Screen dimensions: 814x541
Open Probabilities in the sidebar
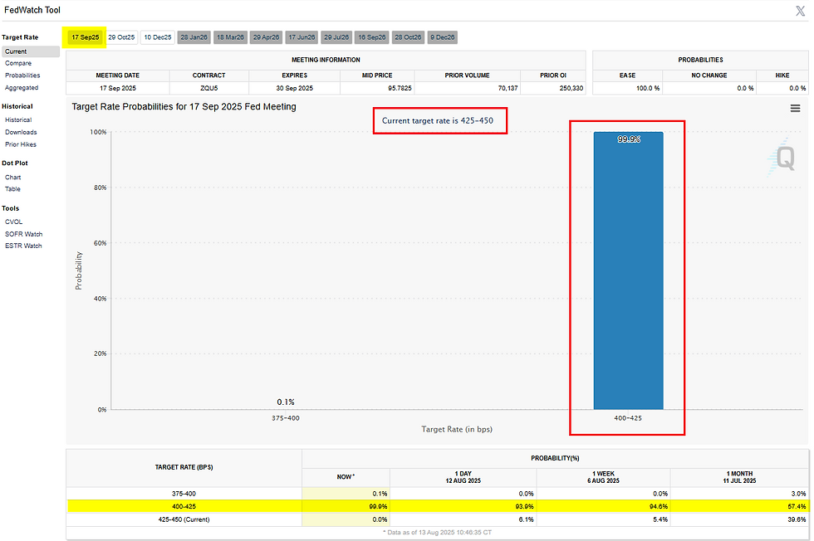(22, 76)
